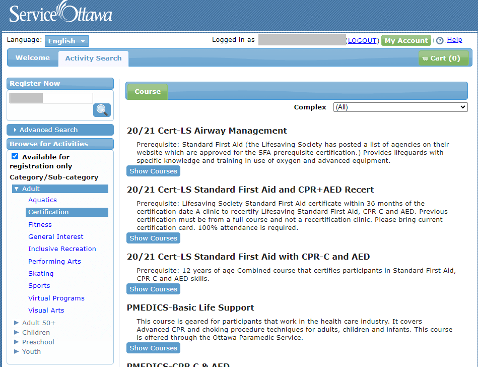Select the Aquatics sub-category
Screen dimensions: 478x367
click(x=42, y=200)
